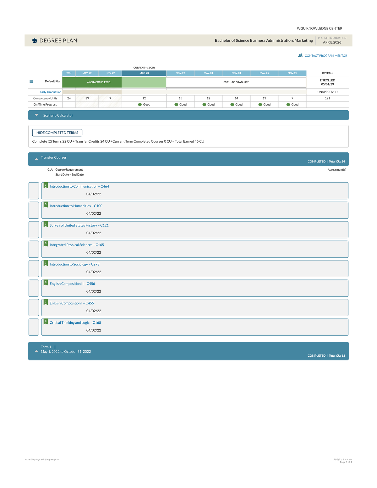Click the green Good status dot under MAY, 25
The width and height of the screenshot is (377, 488).
260,105
